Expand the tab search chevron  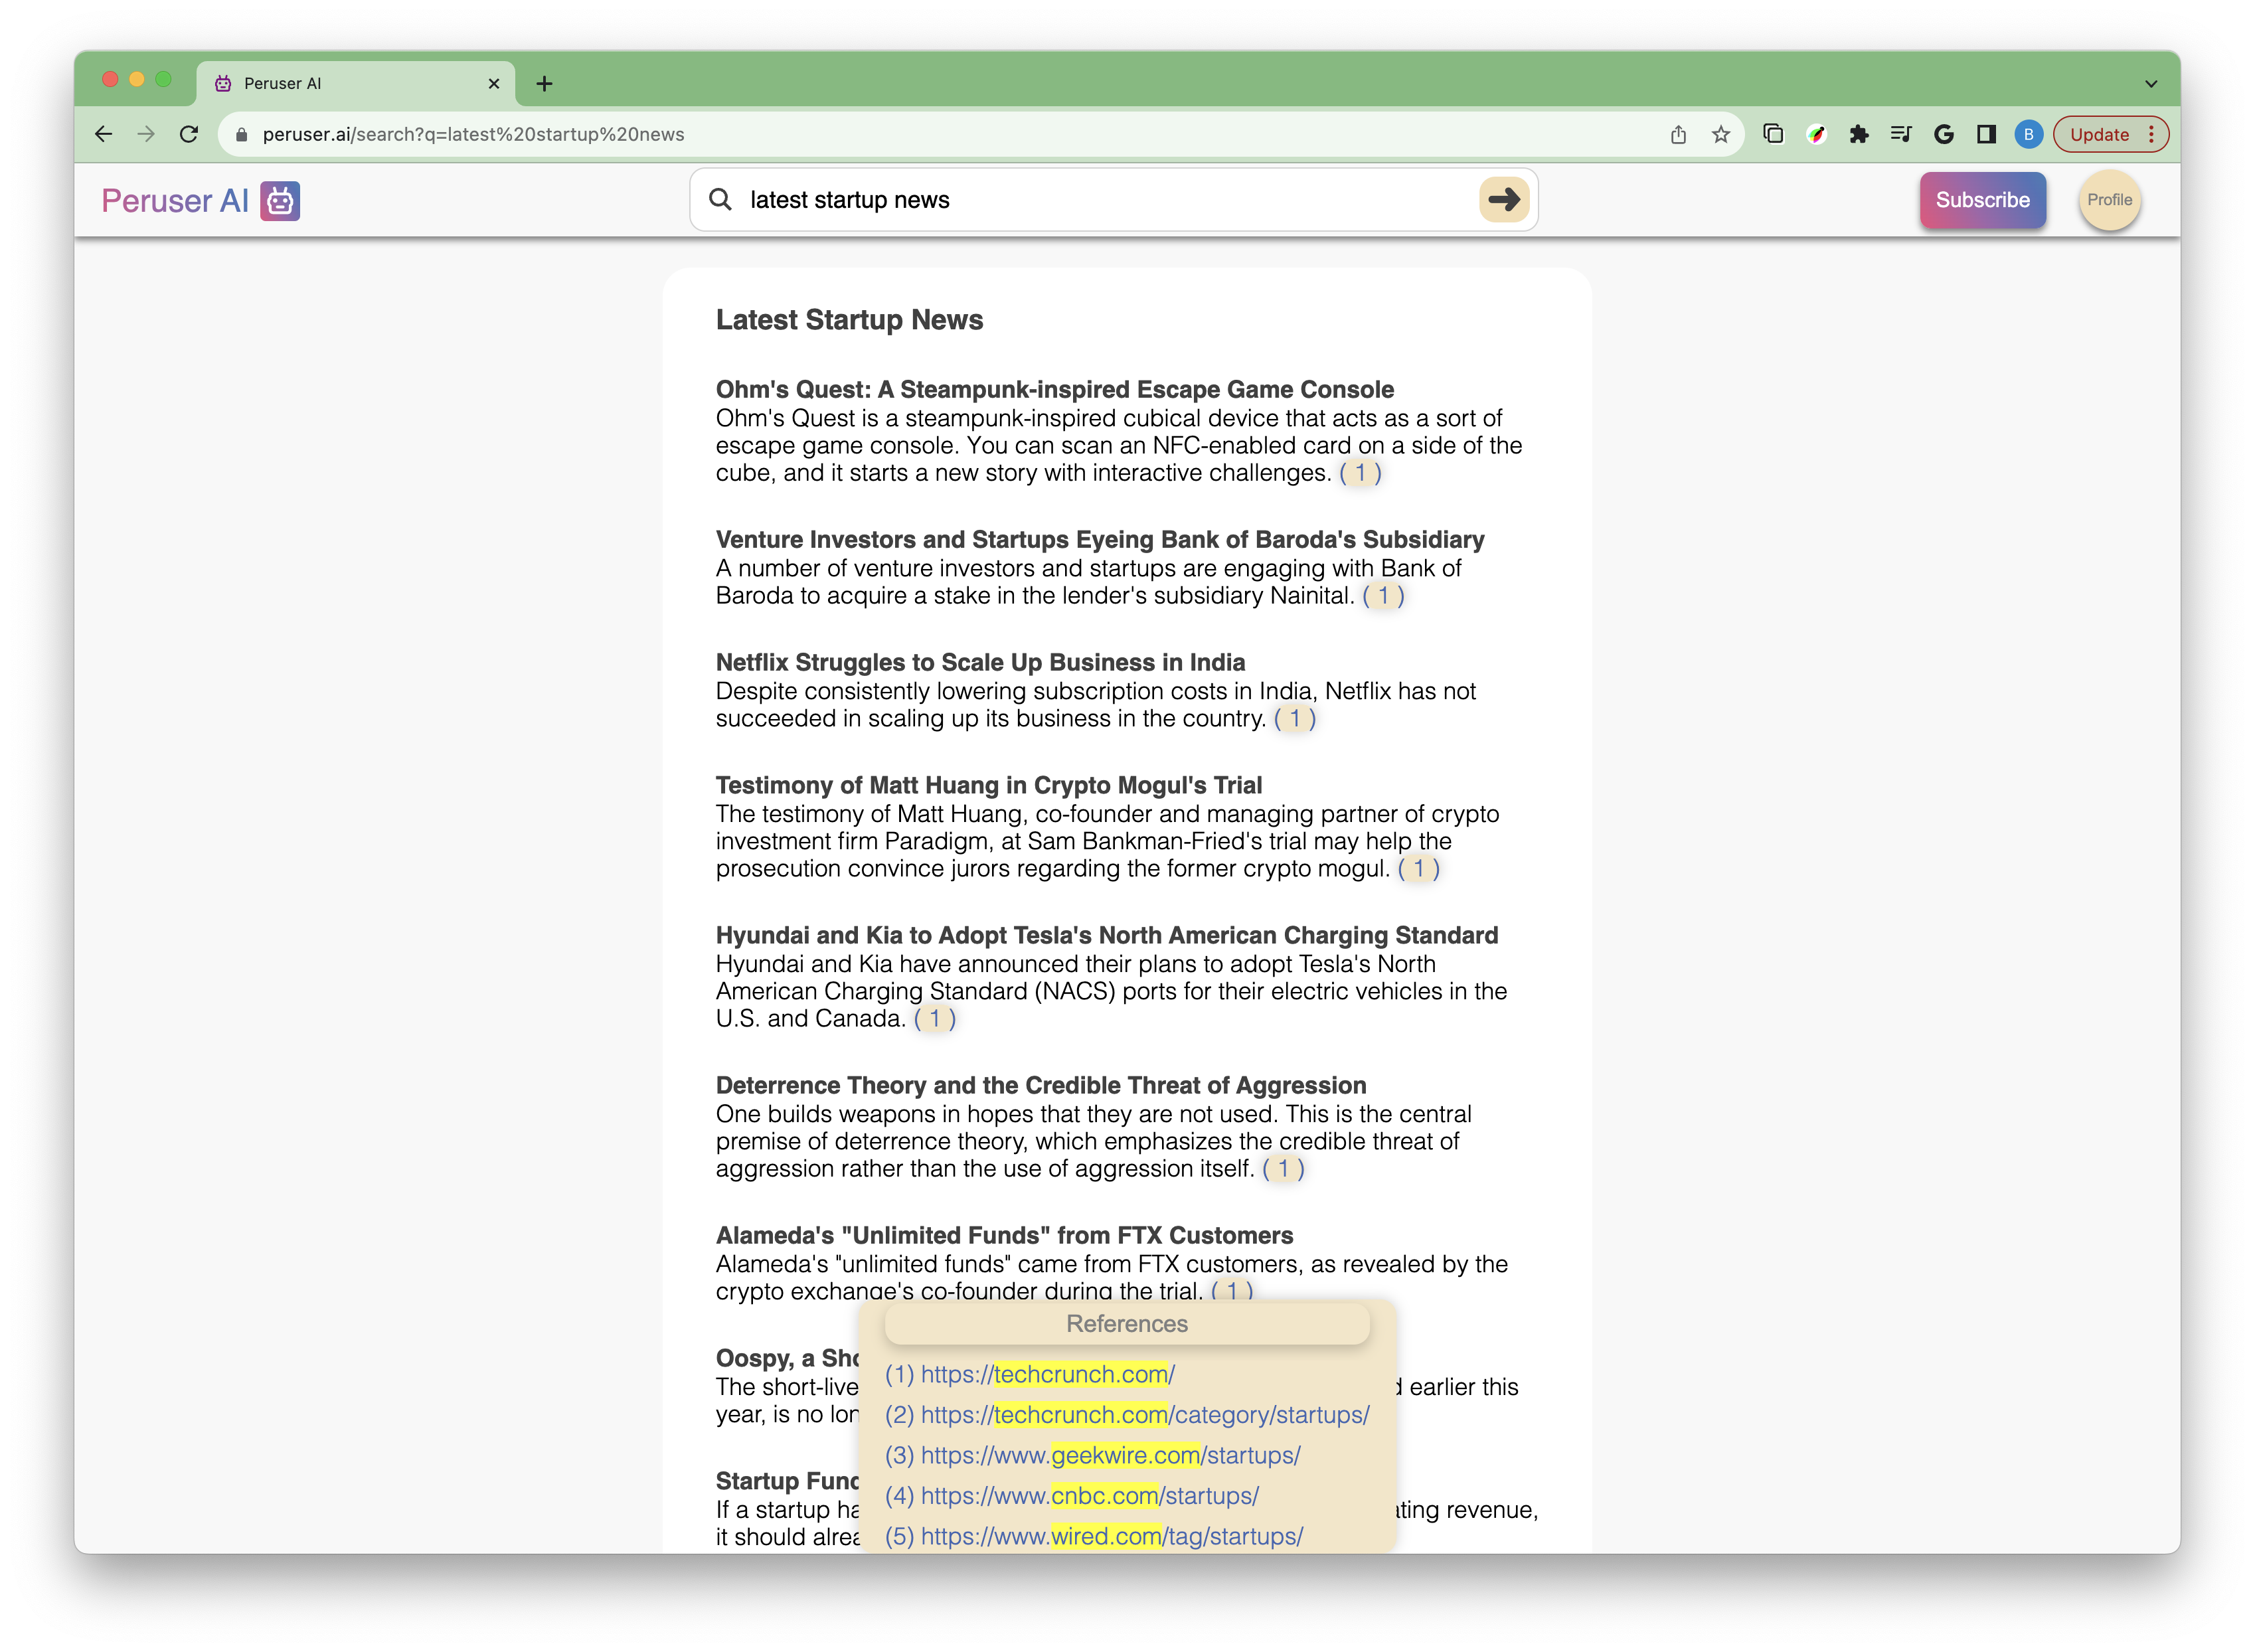click(x=2151, y=84)
